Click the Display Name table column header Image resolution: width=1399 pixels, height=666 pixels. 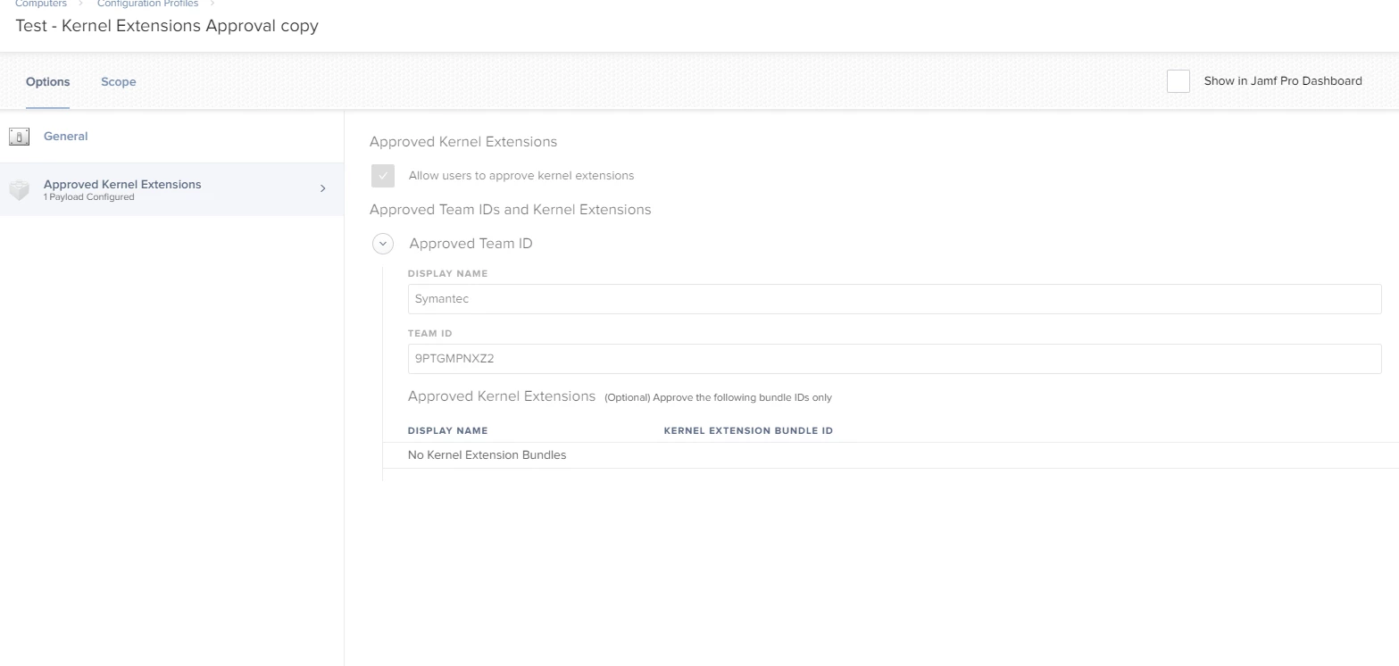[448, 430]
